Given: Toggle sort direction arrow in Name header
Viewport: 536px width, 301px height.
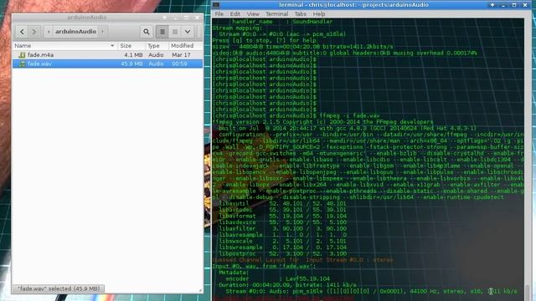Looking at the screenshot, I should (112, 46).
